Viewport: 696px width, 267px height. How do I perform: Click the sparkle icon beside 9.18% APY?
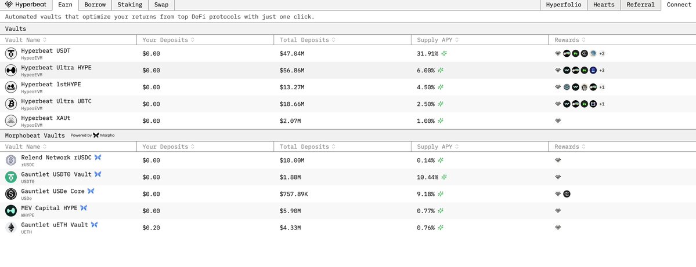[441, 194]
